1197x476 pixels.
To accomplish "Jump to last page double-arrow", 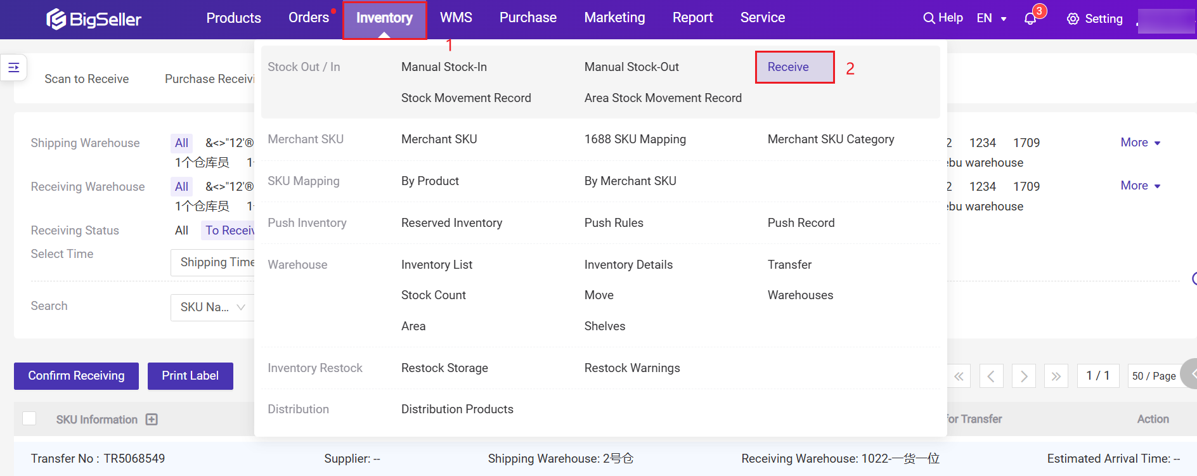I will coord(1056,376).
